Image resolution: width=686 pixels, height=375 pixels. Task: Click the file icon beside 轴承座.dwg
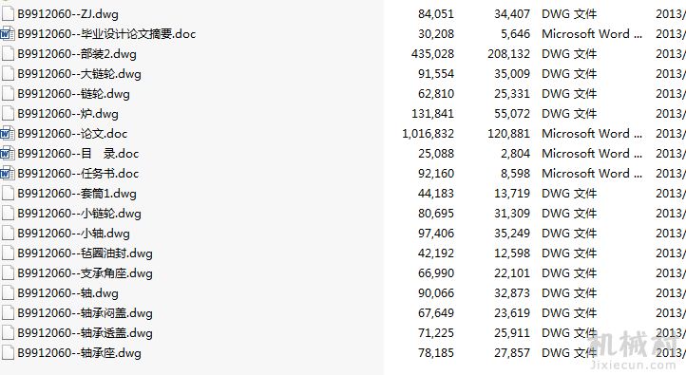8,353
